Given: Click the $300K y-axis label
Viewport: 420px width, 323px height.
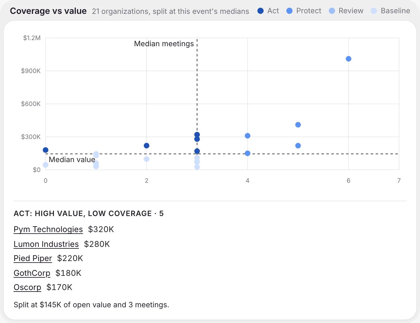Looking at the screenshot, I should (31, 137).
